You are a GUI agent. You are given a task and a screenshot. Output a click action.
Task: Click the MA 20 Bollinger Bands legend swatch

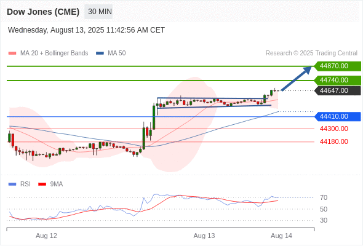12,54
